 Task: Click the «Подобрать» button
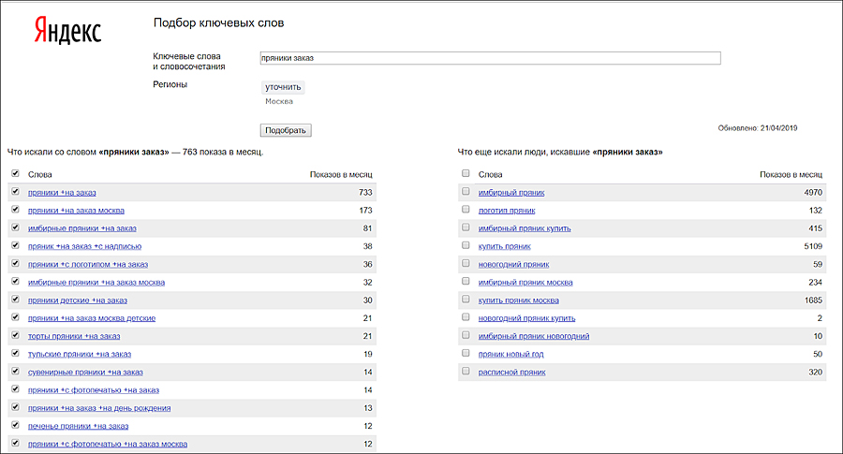pyautogui.click(x=285, y=130)
